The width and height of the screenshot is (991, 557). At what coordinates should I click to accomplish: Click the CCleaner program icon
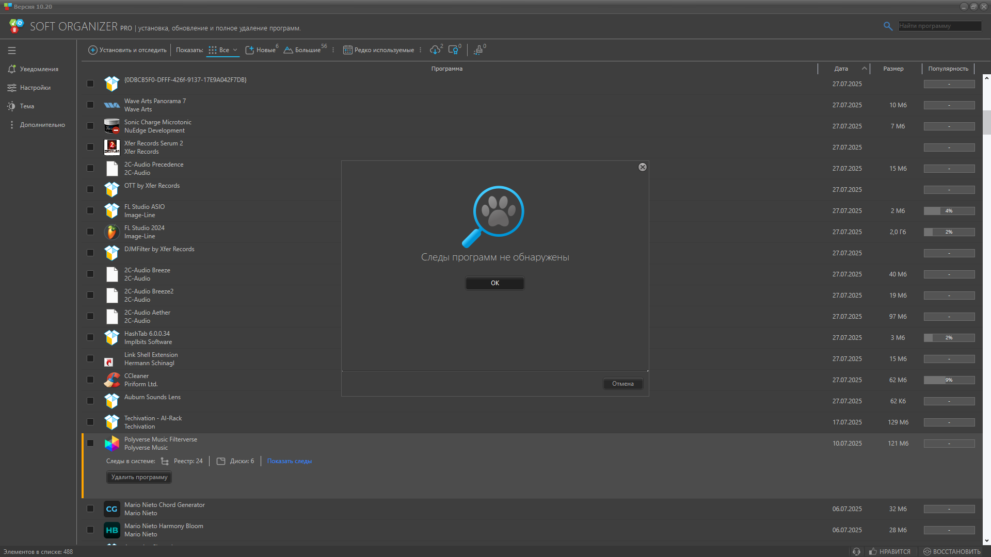tap(111, 380)
